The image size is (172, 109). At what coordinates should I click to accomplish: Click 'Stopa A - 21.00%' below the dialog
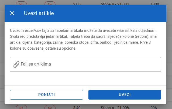(x=115, y=107)
